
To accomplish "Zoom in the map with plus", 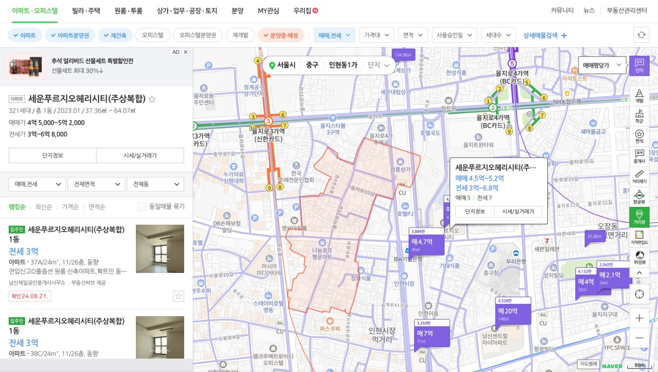I will [x=639, y=318].
